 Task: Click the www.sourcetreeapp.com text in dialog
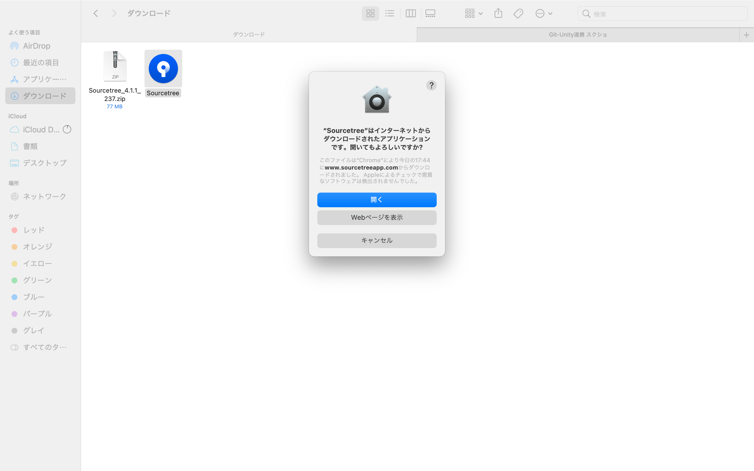[x=361, y=167]
